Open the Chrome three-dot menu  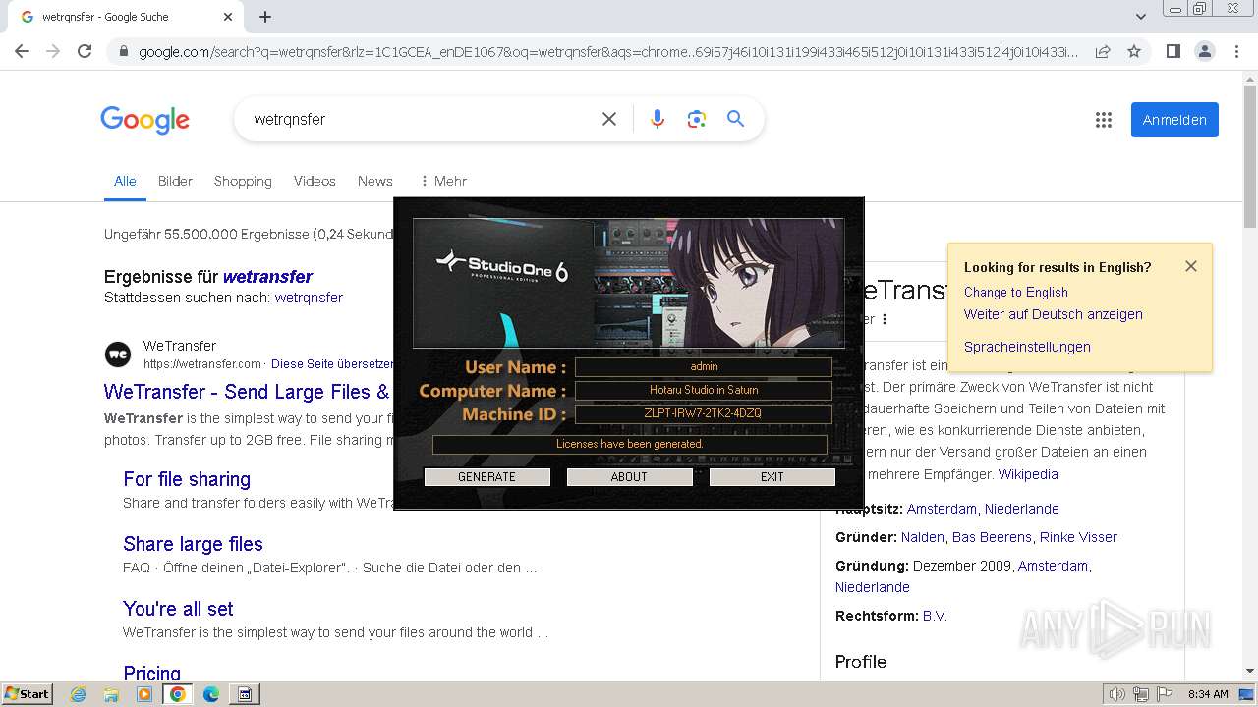click(1236, 51)
